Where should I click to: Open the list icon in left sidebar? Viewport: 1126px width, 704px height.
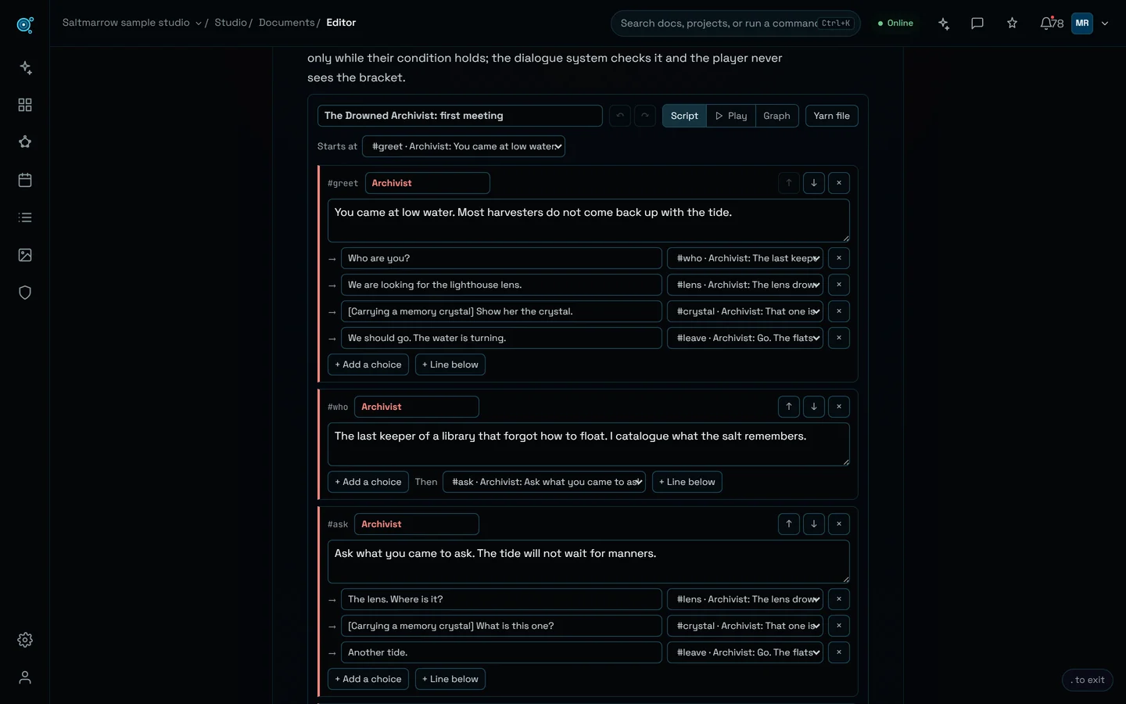point(25,217)
